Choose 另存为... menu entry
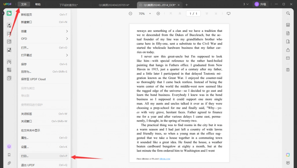Image resolution: width=297 pixels, height=168 pixels. (44, 72)
